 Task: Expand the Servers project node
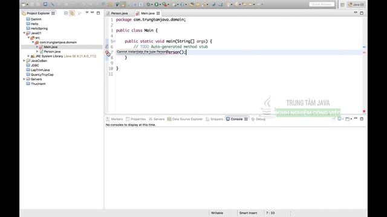(24, 79)
